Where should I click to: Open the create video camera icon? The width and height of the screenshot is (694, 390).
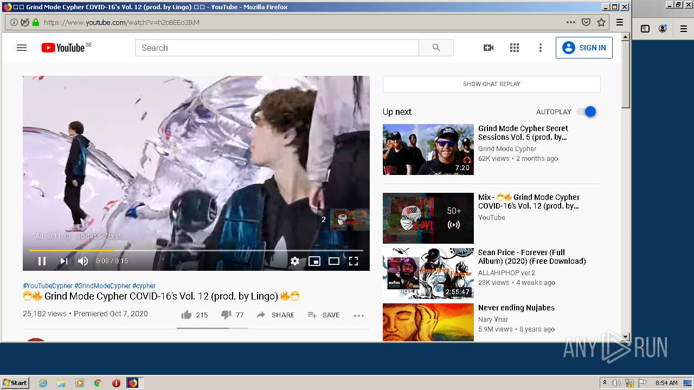[x=489, y=48]
